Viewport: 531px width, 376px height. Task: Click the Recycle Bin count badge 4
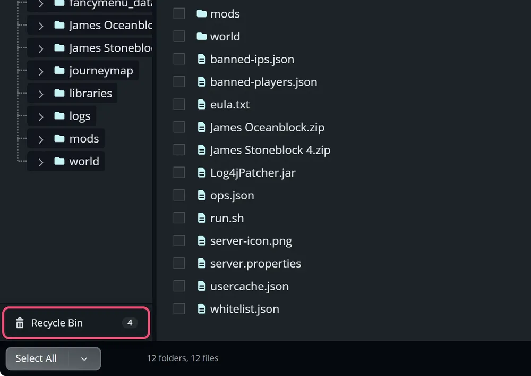pyautogui.click(x=130, y=323)
